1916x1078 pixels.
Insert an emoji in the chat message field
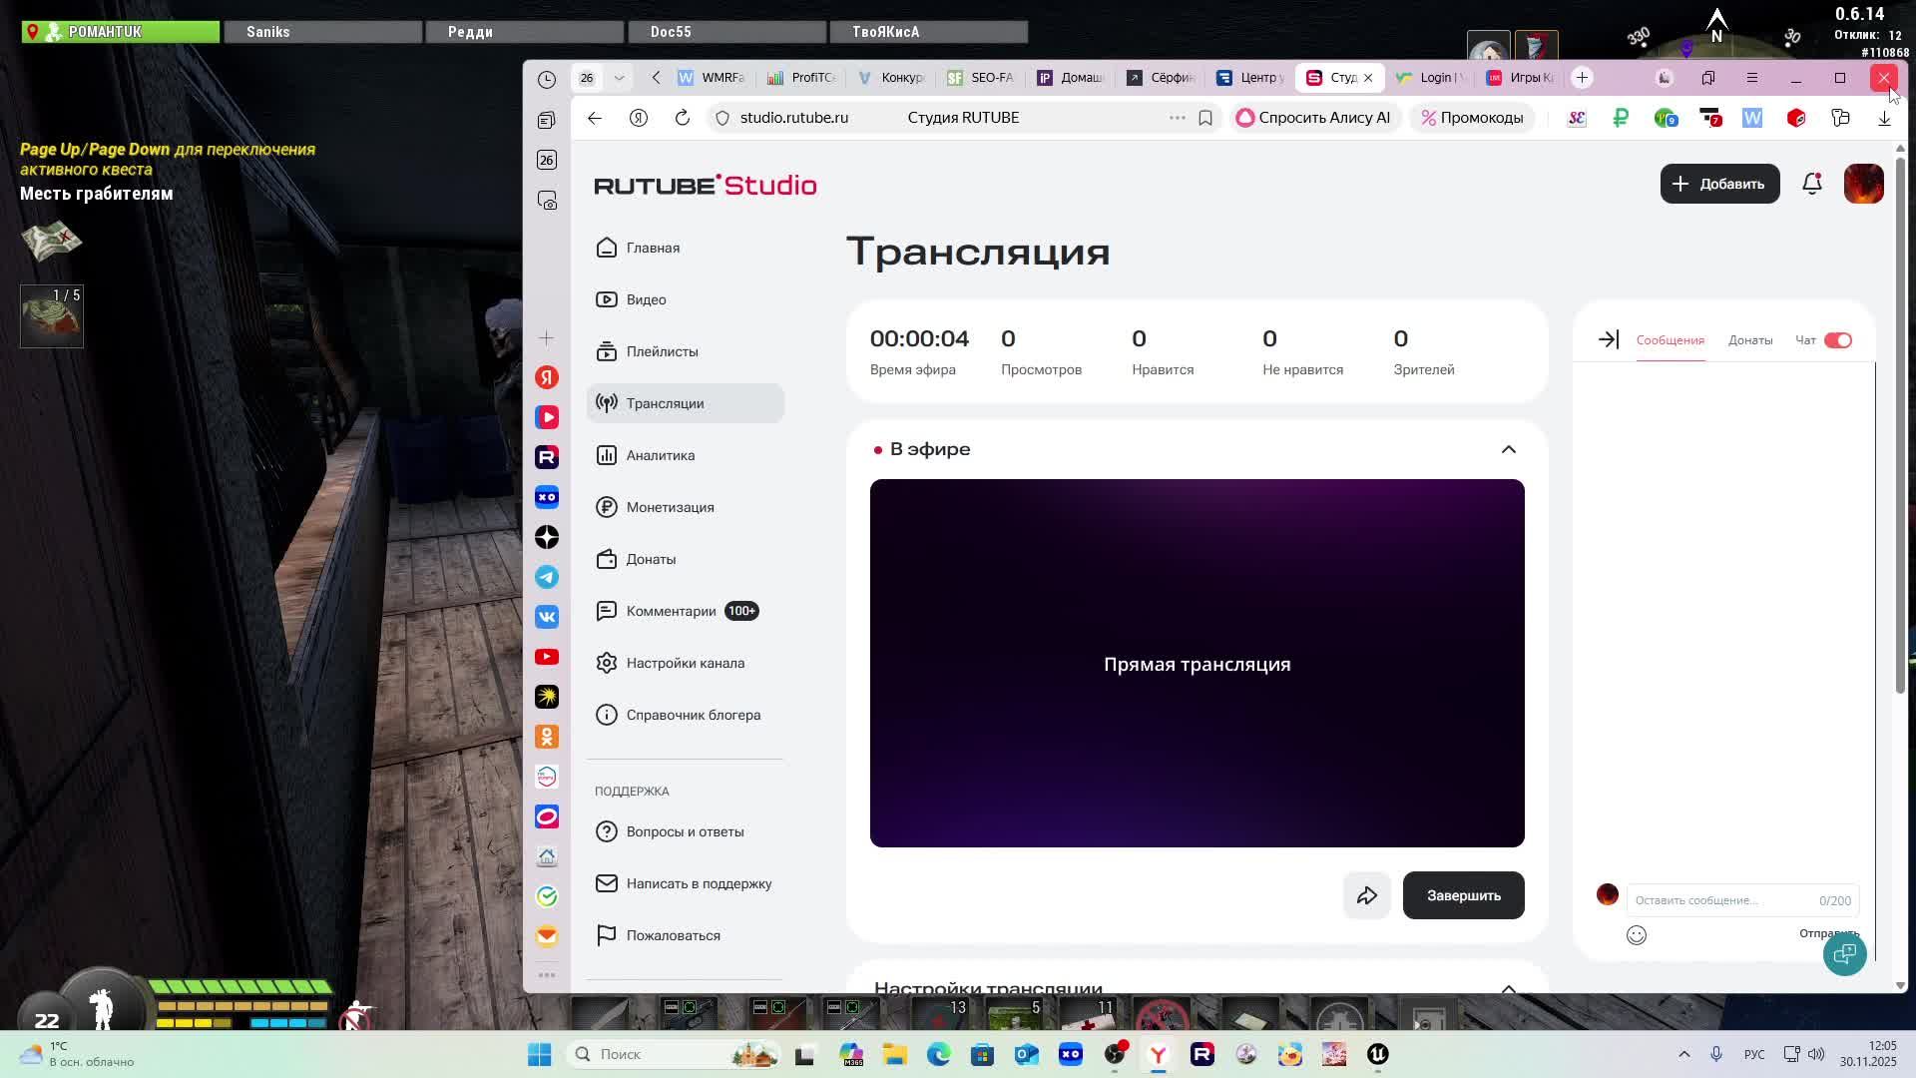pos(1638,935)
